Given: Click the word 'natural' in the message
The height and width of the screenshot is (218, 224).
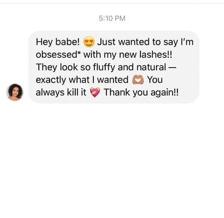Looking at the screenshot, I should click(151, 67).
